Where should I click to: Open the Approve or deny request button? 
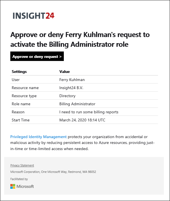[37, 57]
